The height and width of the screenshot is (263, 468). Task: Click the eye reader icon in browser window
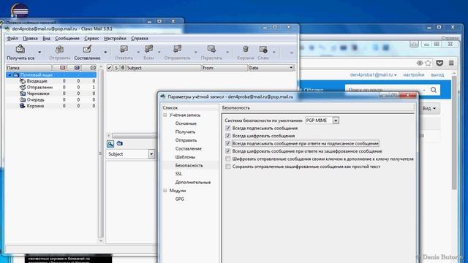420,63
